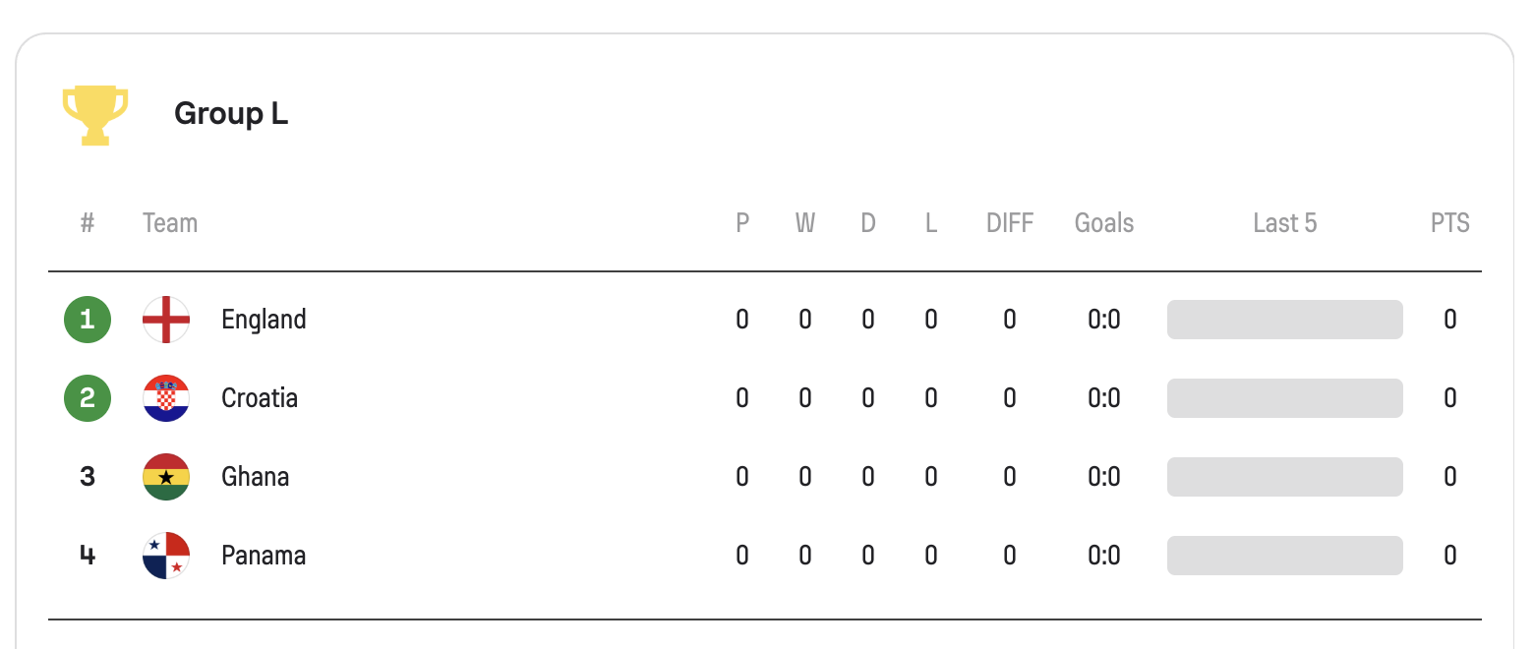Viewport: 1534px width, 649px height.
Task: Select the Panama team name
Action: (264, 556)
